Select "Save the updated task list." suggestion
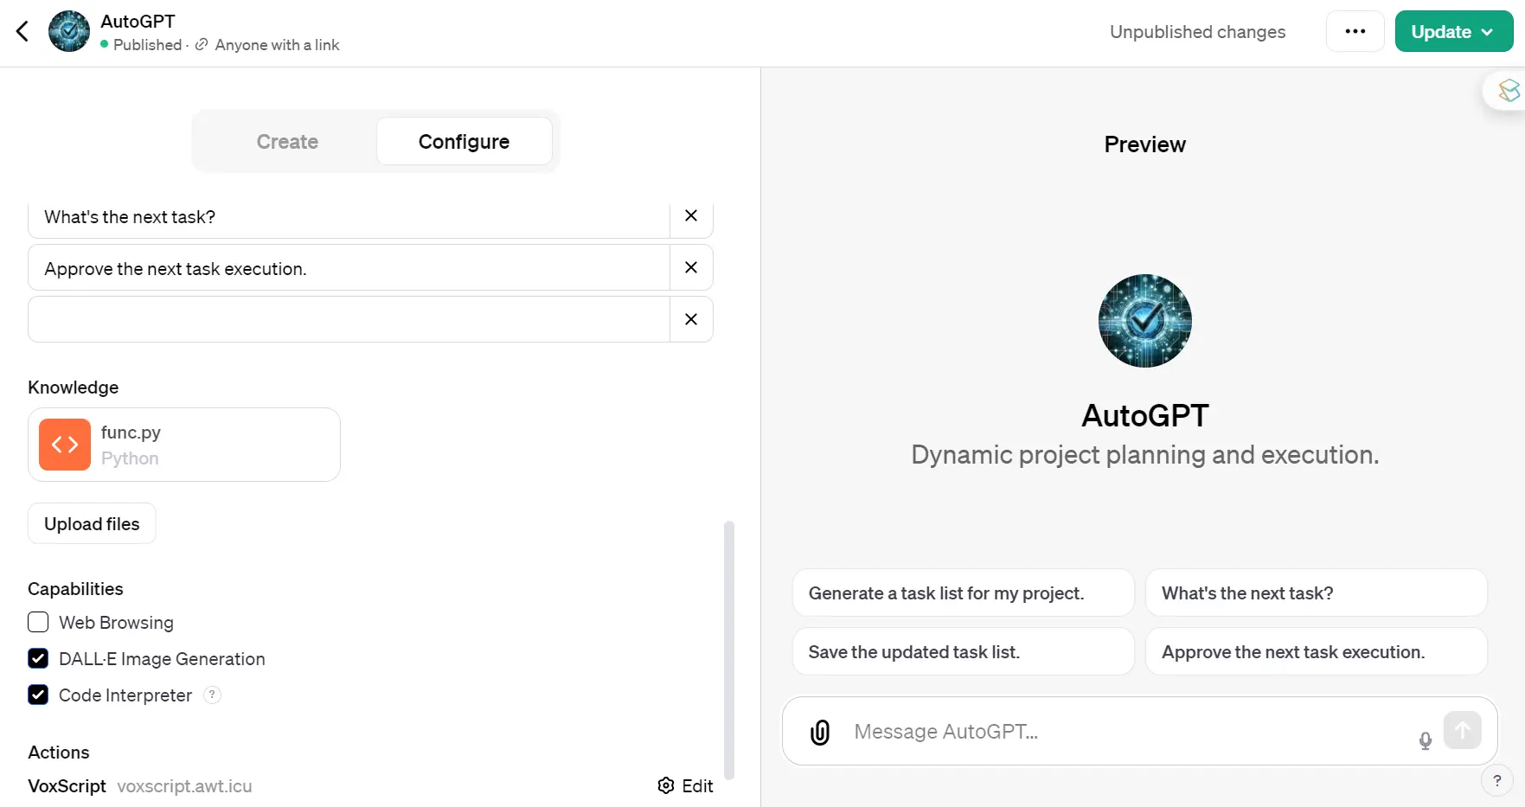Viewport: 1525px width, 807px height. tap(963, 652)
